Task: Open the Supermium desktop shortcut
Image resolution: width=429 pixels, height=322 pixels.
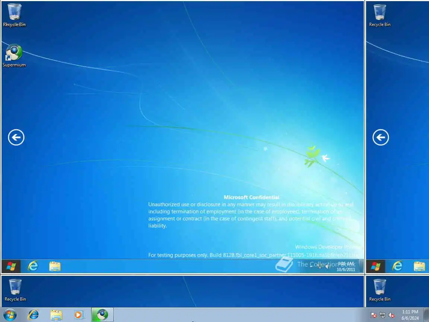Action: point(14,56)
